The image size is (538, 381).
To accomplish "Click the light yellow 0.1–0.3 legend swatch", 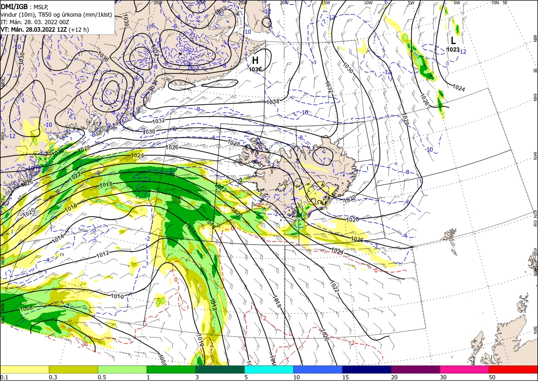I will pyautogui.click(x=24, y=369).
